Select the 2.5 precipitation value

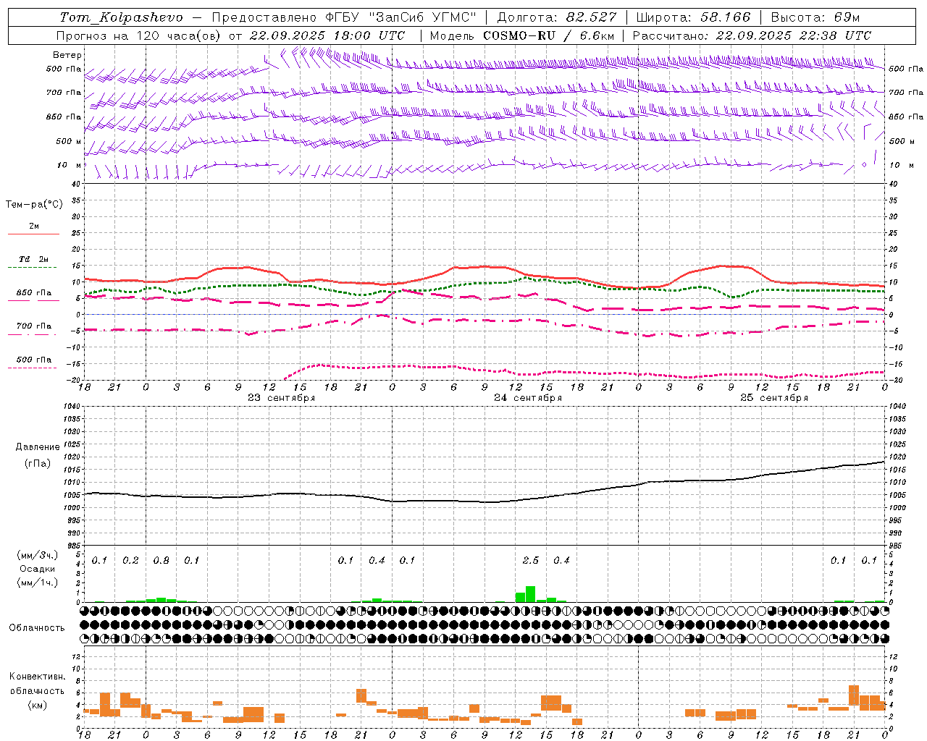[531, 561]
